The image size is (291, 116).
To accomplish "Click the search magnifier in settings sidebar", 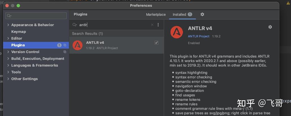I will point(9,16).
